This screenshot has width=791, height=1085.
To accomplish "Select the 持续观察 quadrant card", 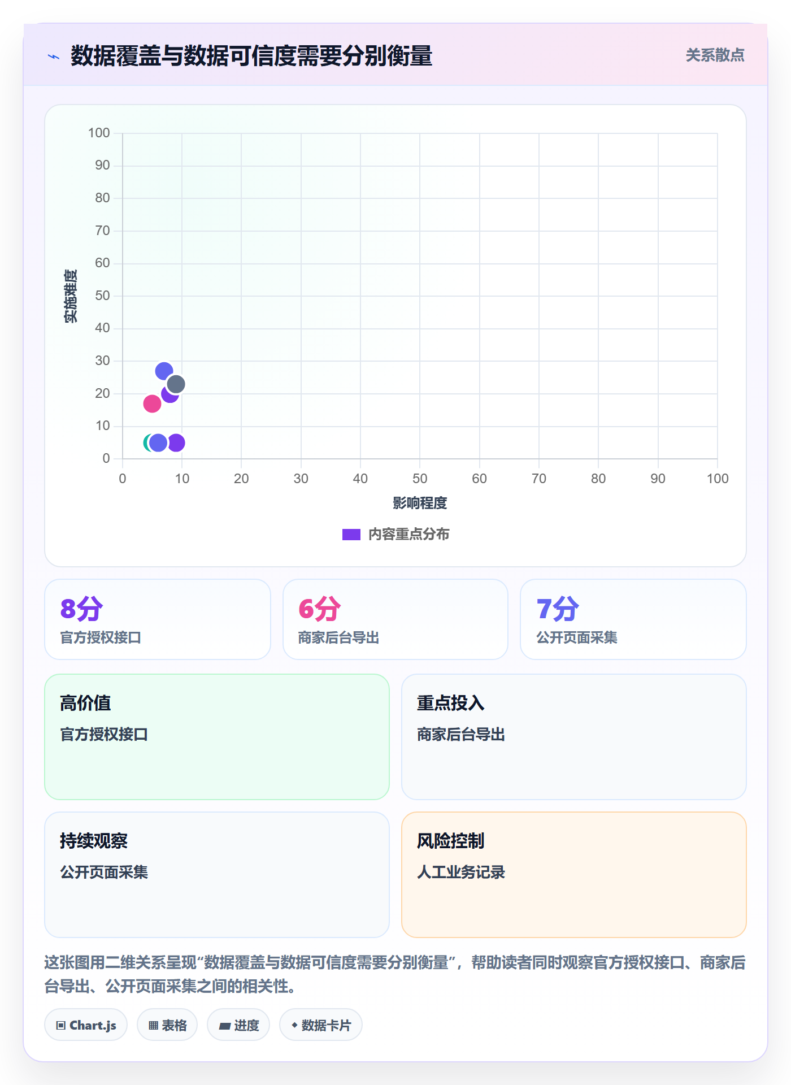I will point(217,875).
